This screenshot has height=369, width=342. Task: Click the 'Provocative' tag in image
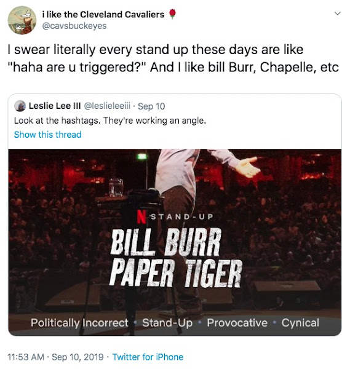tap(237, 323)
